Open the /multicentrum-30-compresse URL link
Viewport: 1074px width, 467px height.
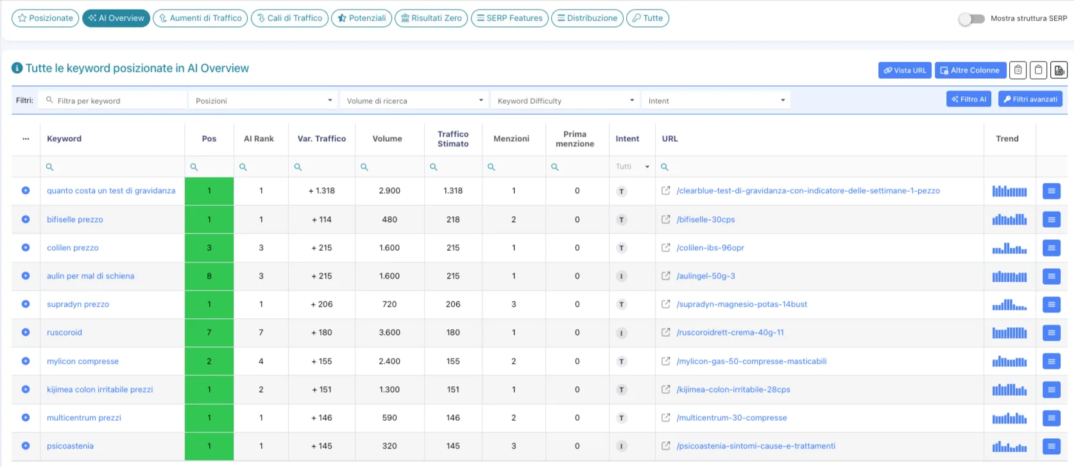point(731,418)
